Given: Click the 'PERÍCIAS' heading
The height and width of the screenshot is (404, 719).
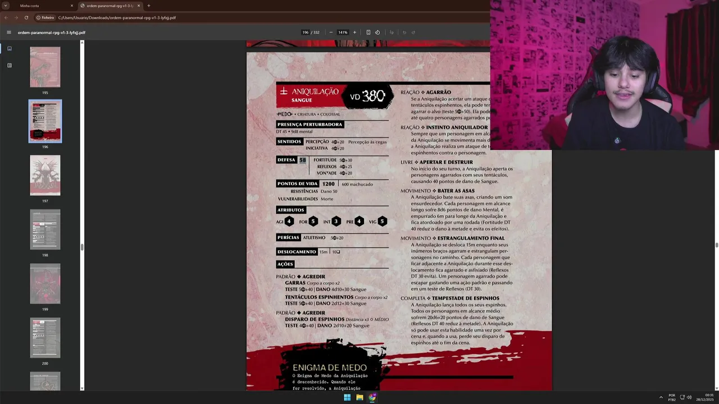Looking at the screenshot, I should click(x=288, y=237).
